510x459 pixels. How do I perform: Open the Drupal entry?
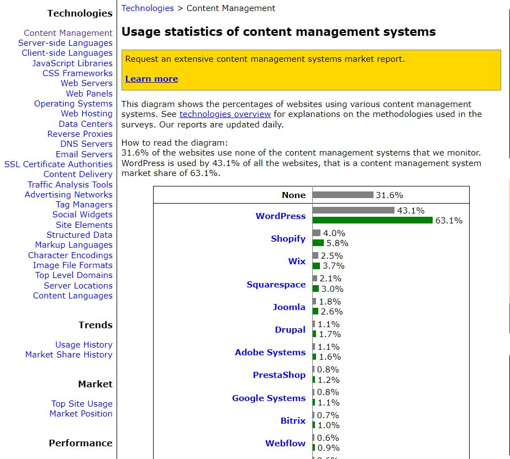click(290, 330)
